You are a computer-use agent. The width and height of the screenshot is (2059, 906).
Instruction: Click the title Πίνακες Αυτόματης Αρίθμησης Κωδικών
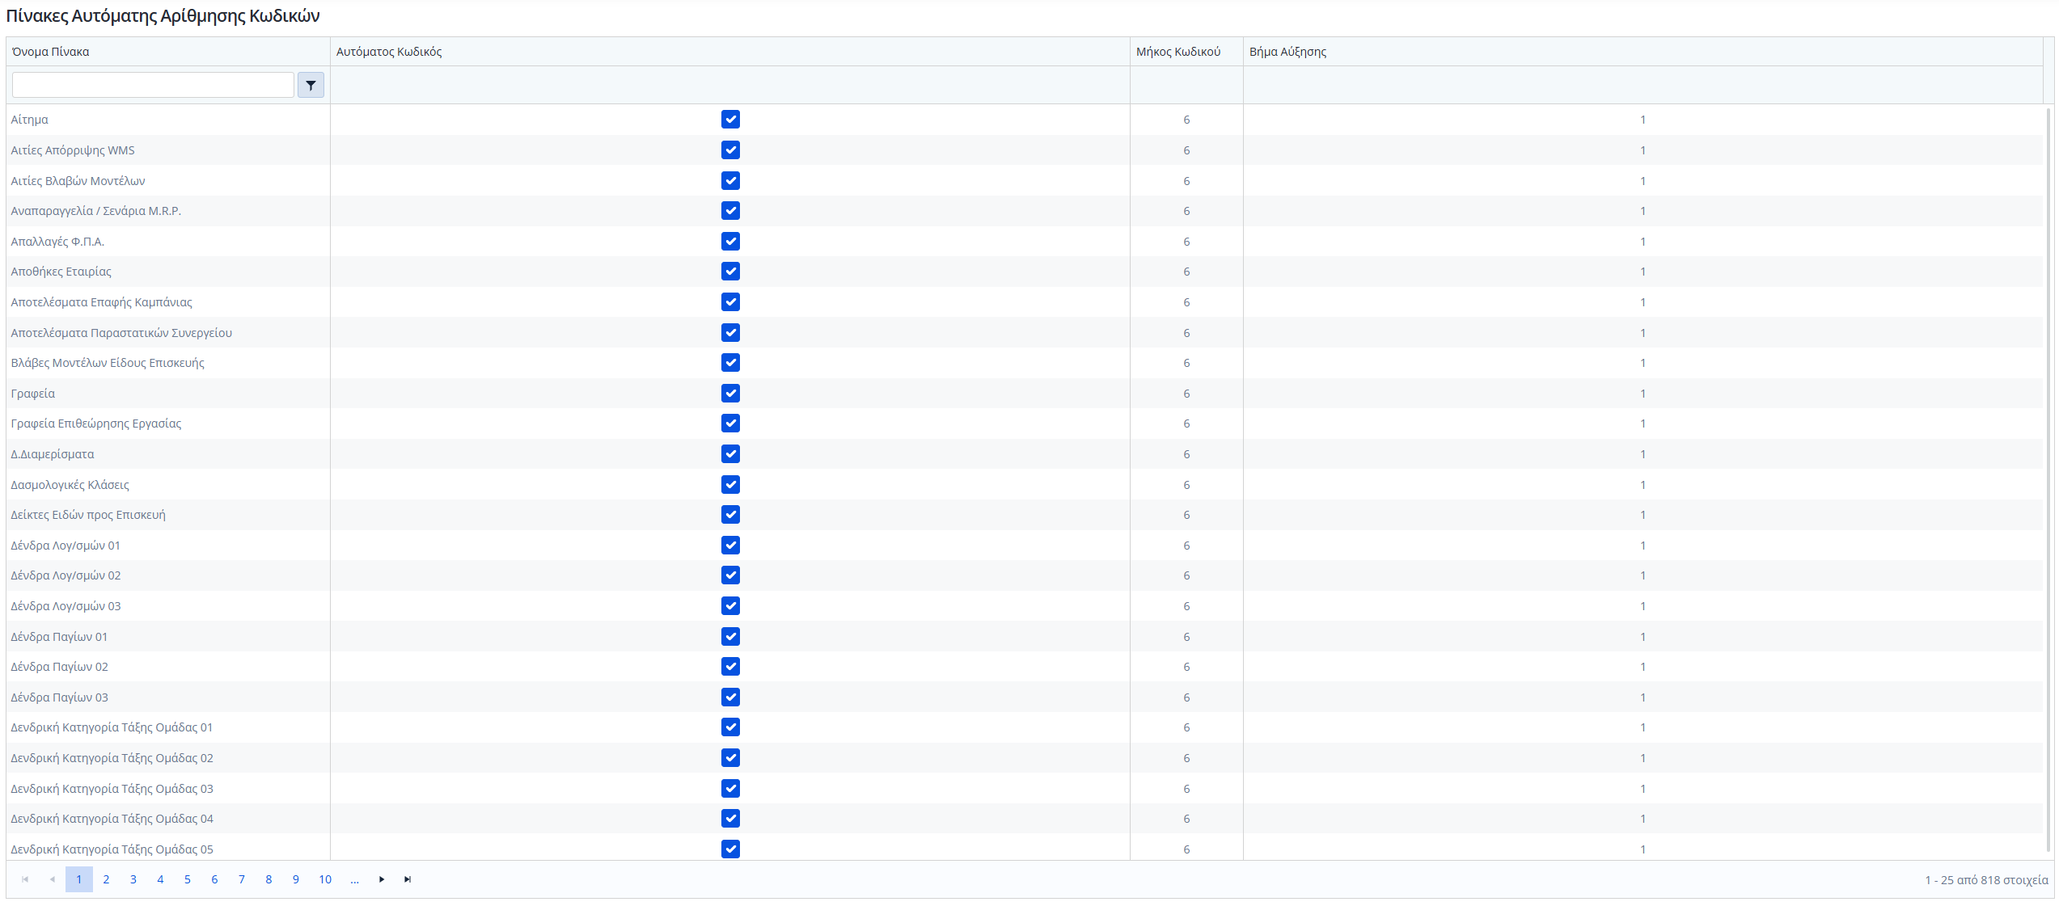(x=163, y=16)
